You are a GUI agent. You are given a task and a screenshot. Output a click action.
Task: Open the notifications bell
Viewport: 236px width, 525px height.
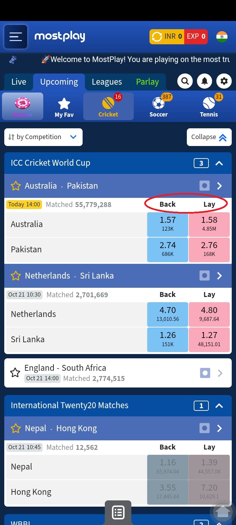(205, 81)
